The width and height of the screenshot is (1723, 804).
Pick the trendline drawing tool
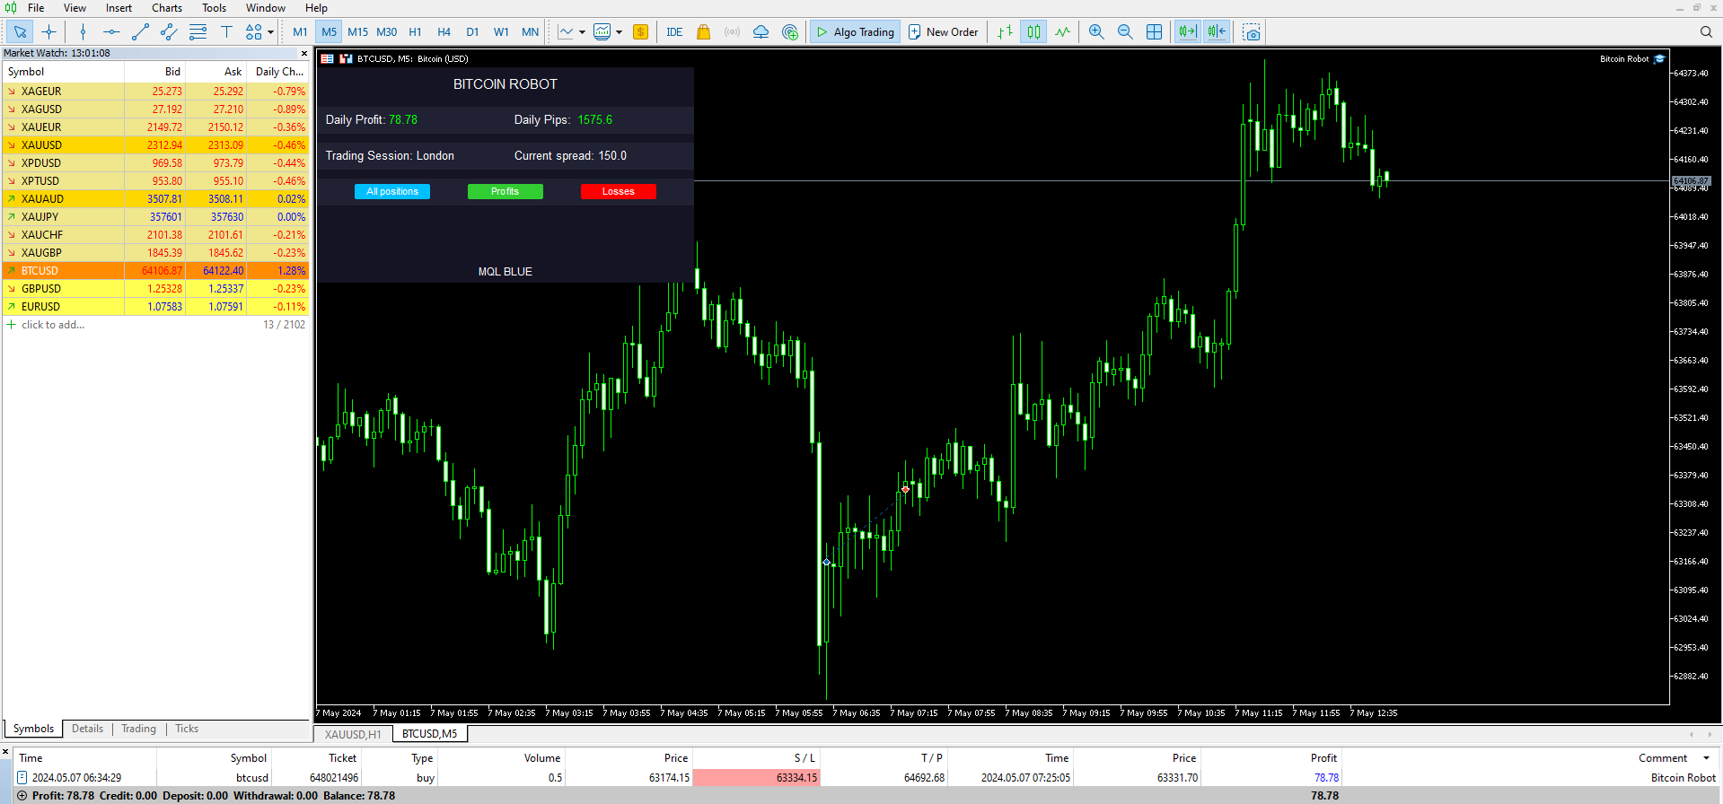tap(140, 31)
